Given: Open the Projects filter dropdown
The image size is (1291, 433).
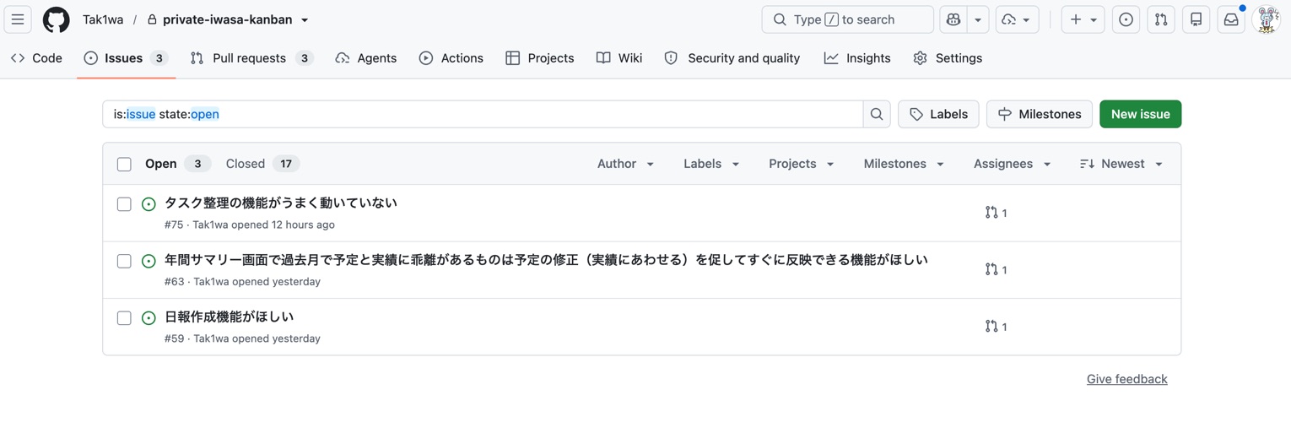Looking at the screenshot, I should click(801, 164).
